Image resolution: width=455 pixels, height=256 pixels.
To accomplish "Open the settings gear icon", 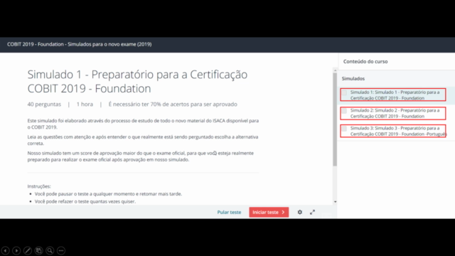I will click(300, 212).
